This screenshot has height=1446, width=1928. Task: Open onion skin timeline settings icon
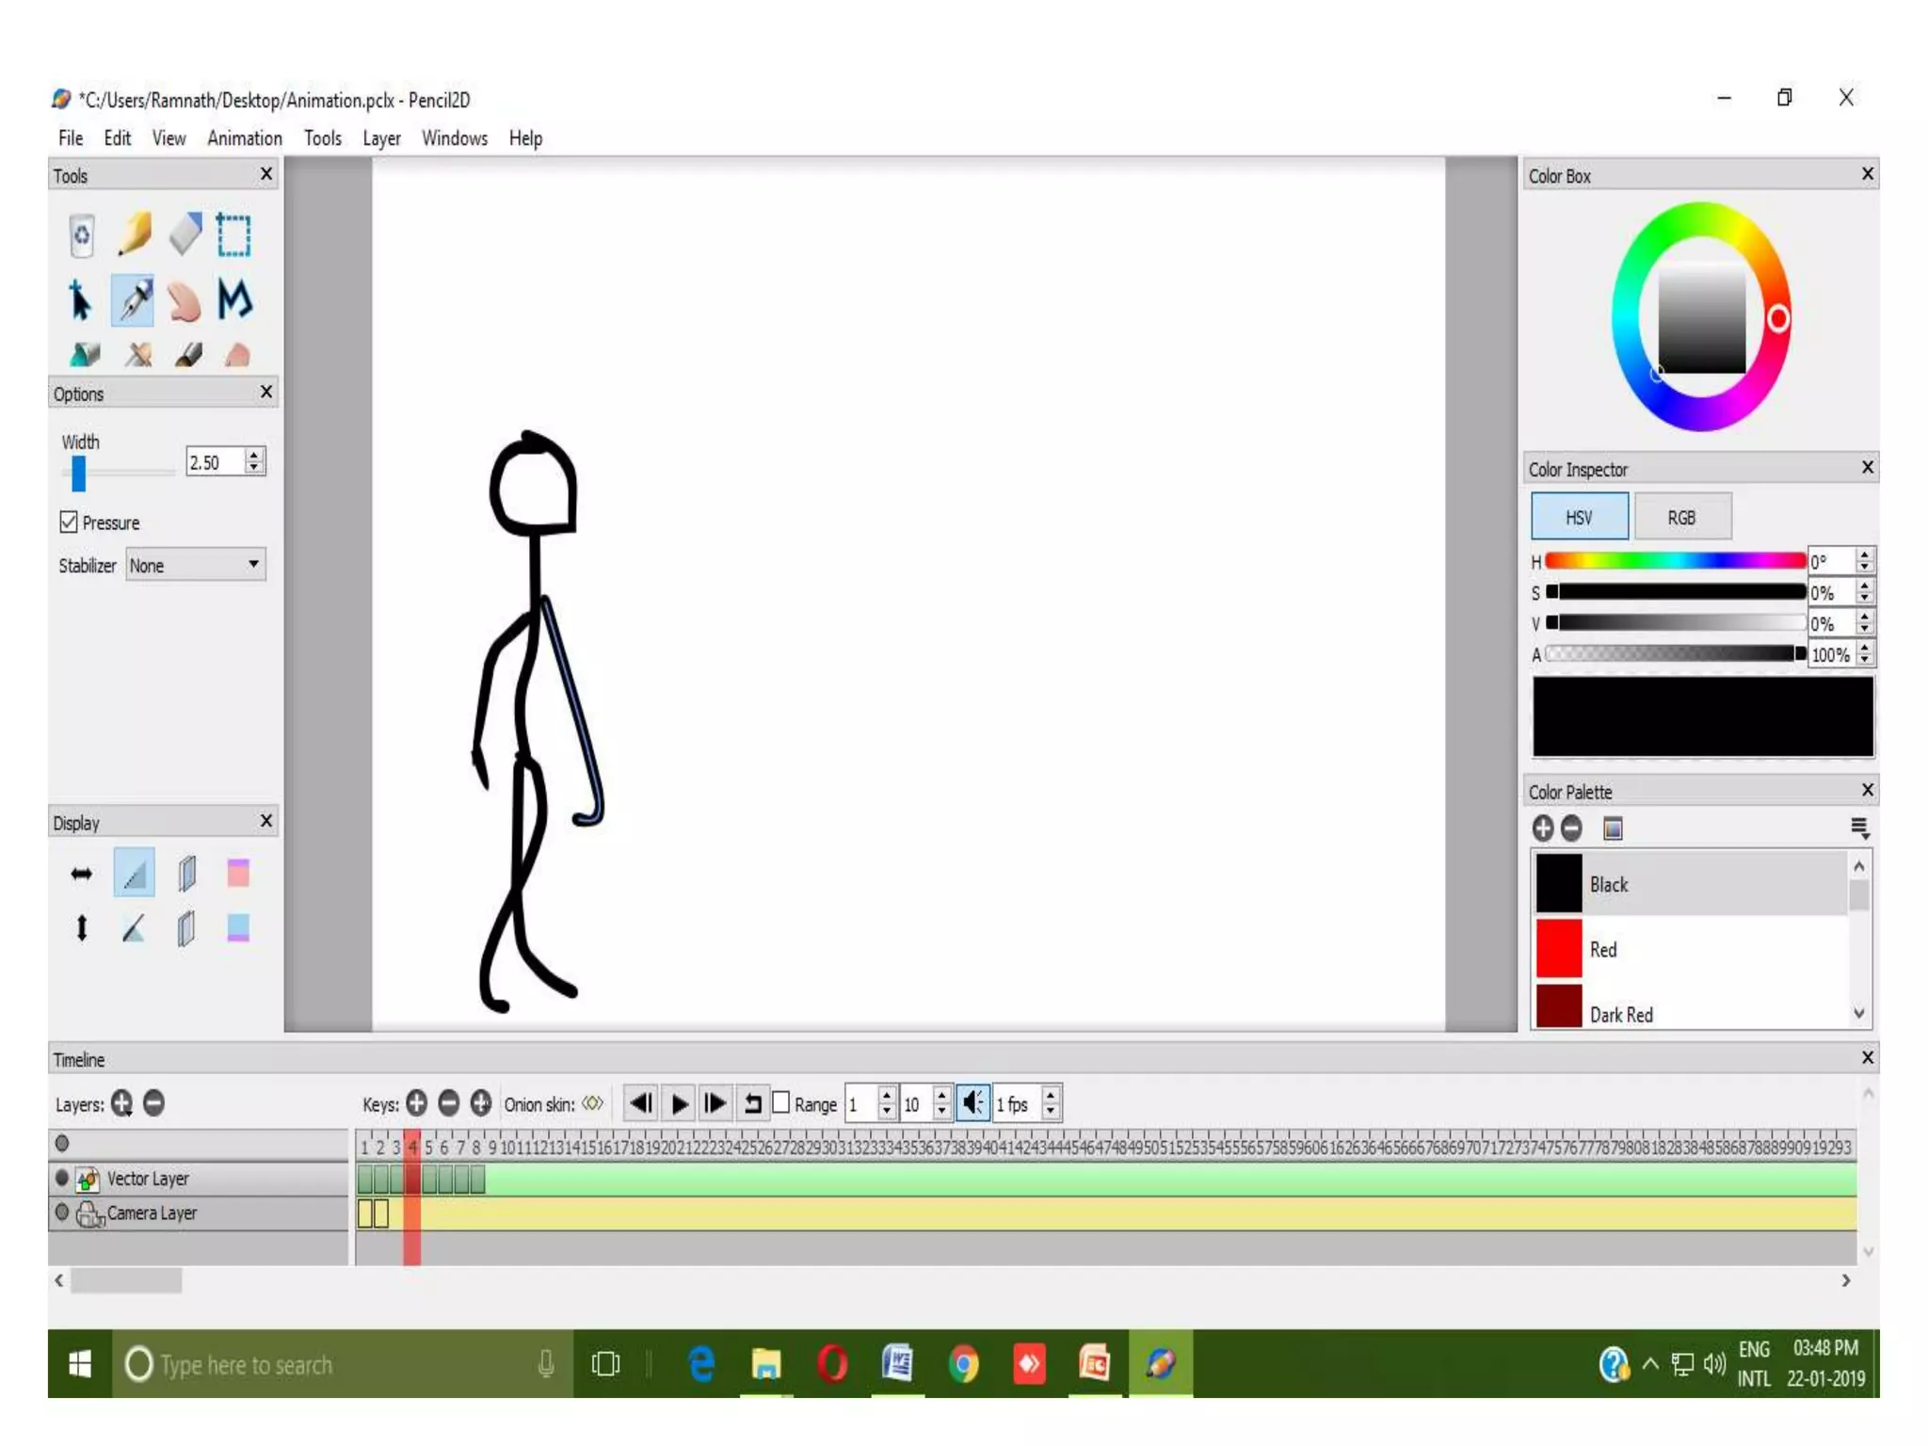point(592,1102)
